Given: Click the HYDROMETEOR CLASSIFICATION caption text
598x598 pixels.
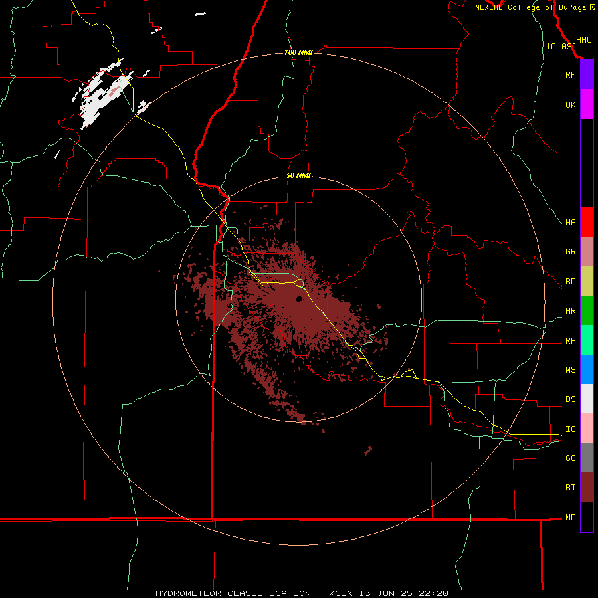Looking at the screenshot, I should [233, 593].
